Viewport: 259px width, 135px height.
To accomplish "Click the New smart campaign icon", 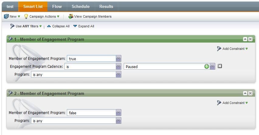I will point(6,16).
